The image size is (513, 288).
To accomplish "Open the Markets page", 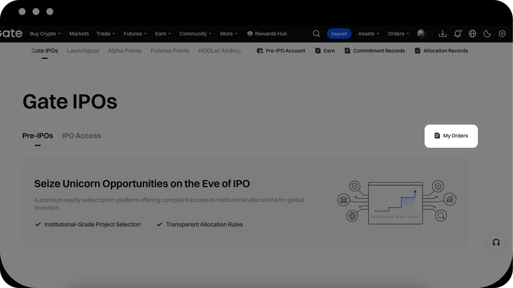I will click(x=79, y=33).
